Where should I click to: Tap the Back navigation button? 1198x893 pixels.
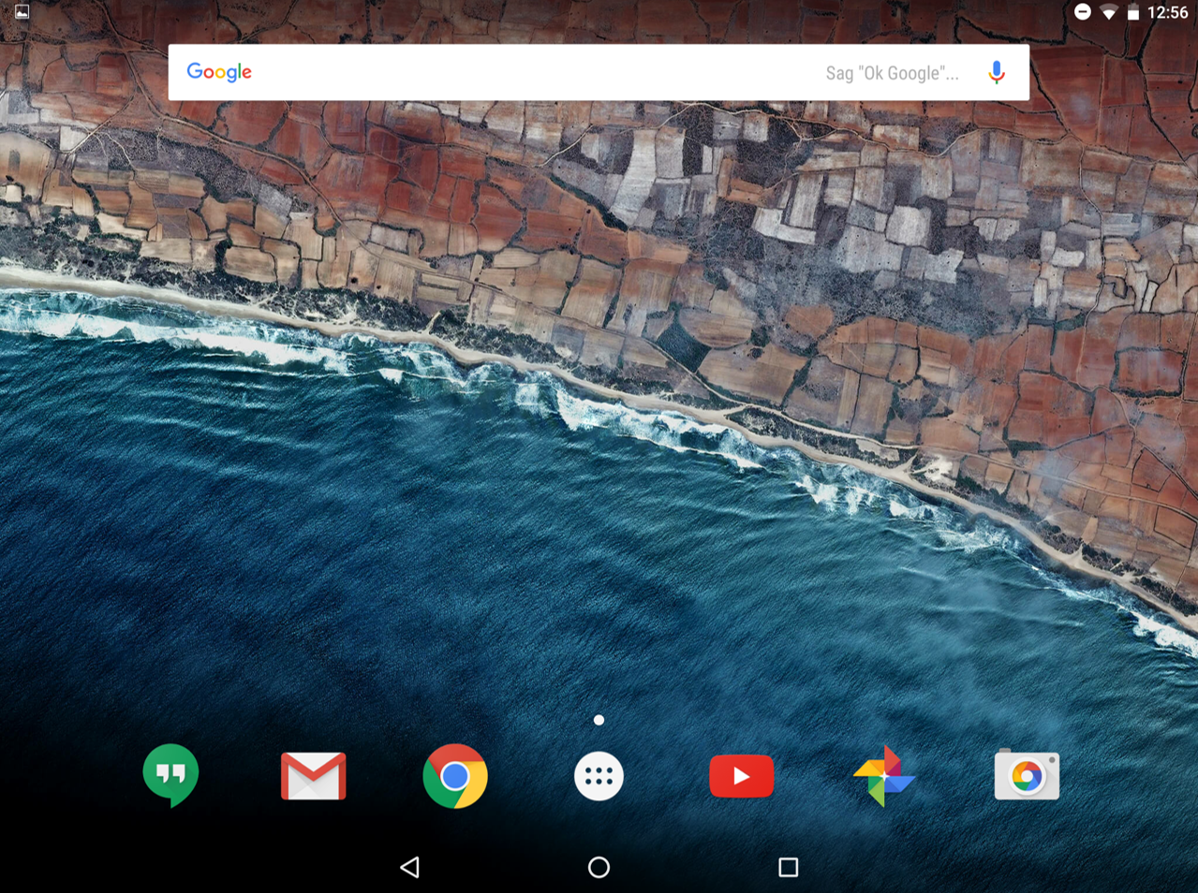(409, 868)
